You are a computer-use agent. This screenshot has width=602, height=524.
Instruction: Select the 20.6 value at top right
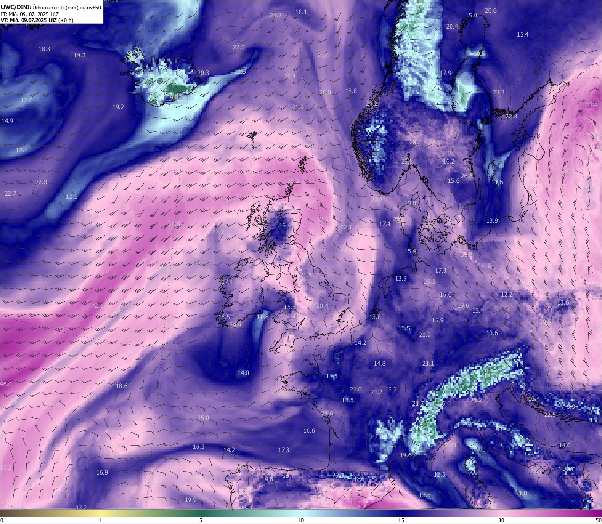[x=491, y=10]
